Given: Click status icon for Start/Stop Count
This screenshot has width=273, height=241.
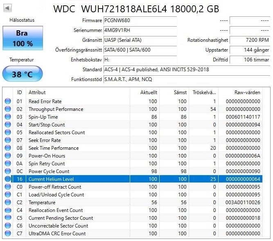Looking at the screenshot, I should pos(8,124).
